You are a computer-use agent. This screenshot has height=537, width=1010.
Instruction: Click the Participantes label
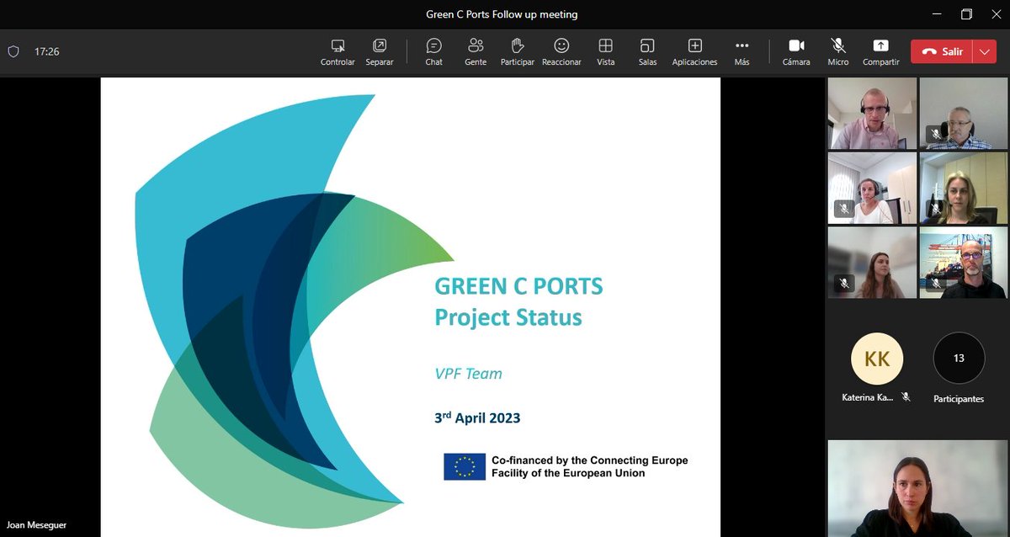[x=959, y=399]
